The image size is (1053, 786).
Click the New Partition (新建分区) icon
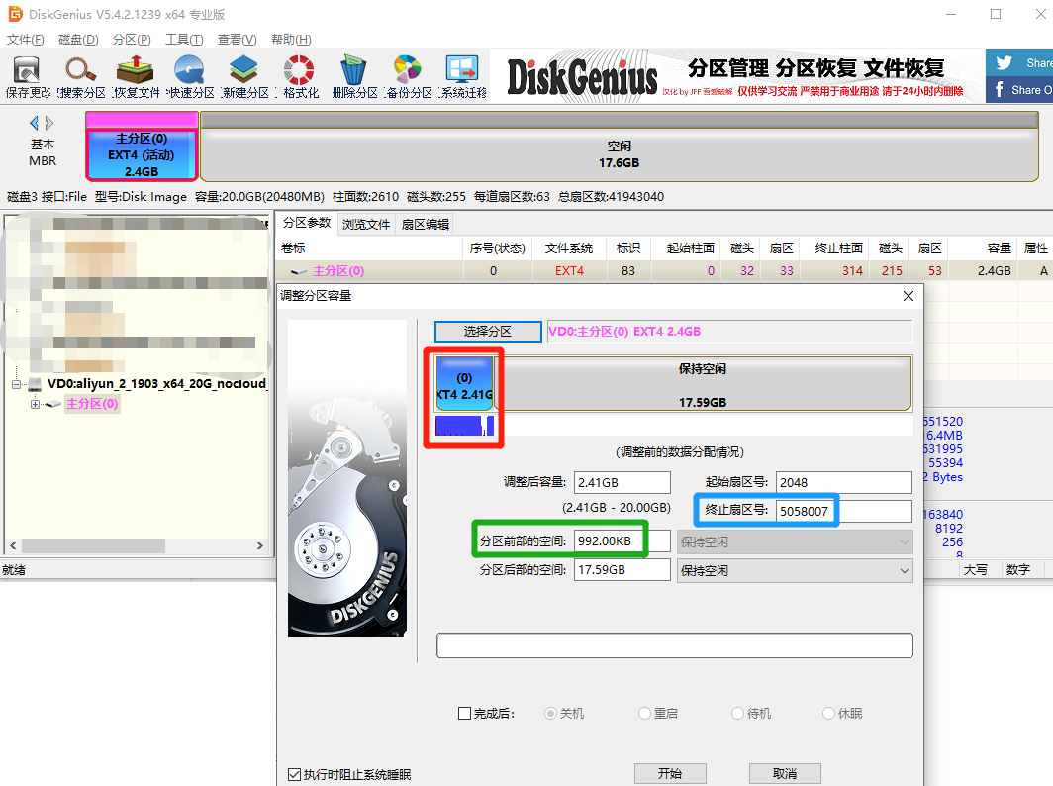point(244,77)
